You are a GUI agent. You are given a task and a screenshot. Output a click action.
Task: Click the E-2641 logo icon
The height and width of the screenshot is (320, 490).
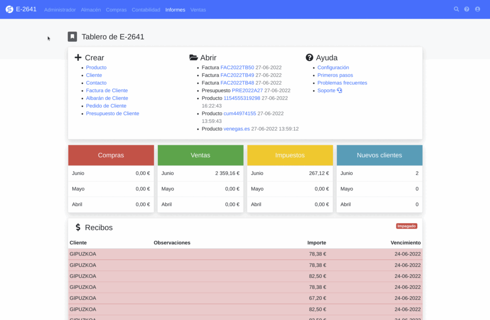click(9, 10)
